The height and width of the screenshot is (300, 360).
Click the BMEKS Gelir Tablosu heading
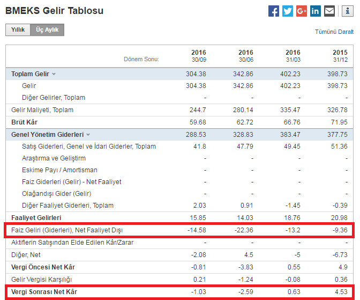click(54, 11)
